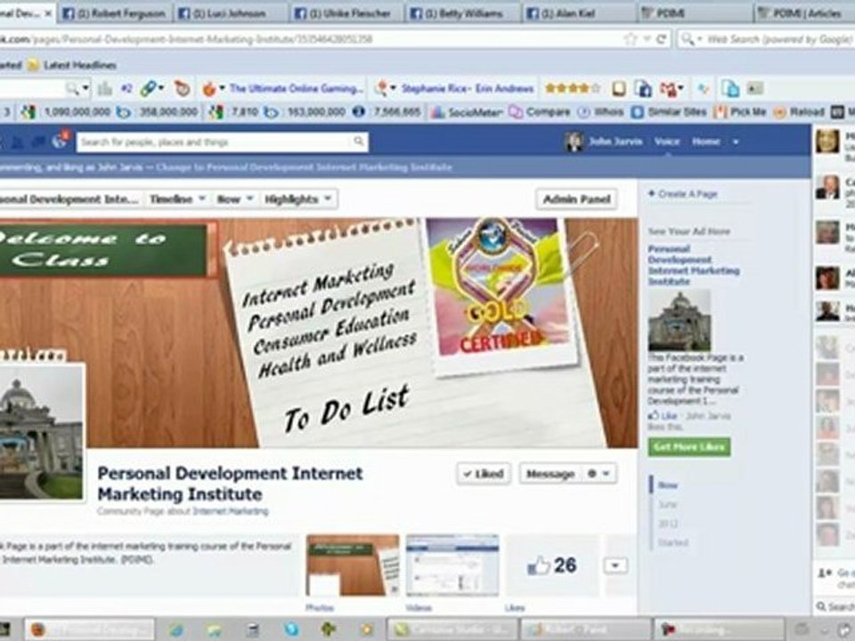Screen dimensions: 855x641
Task: Click the ad title Personal Development Internet Marketing Institute
Action: pyautogui.click(x=693, y=265)
